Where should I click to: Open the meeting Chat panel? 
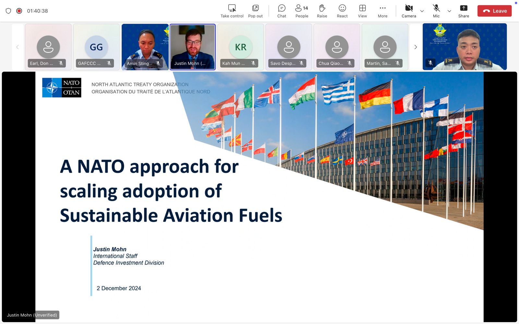[282, 11]
